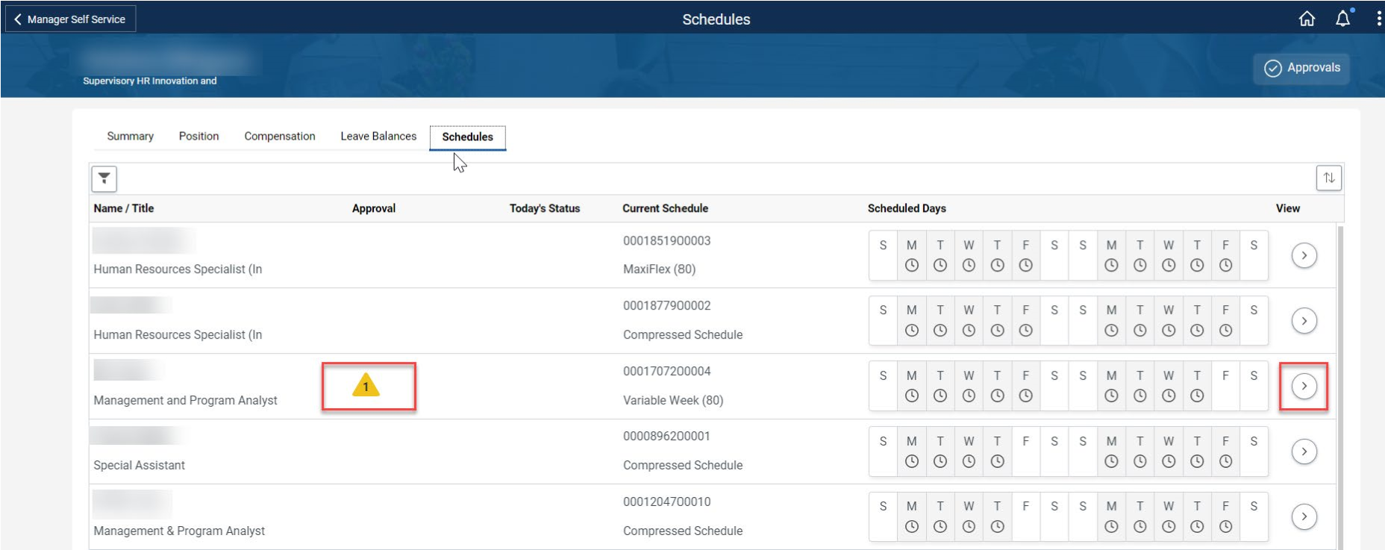This screenshot has width=1385, height=550.
Task: View details for schedule 0001204700010 row
Action: point(1304,516)
